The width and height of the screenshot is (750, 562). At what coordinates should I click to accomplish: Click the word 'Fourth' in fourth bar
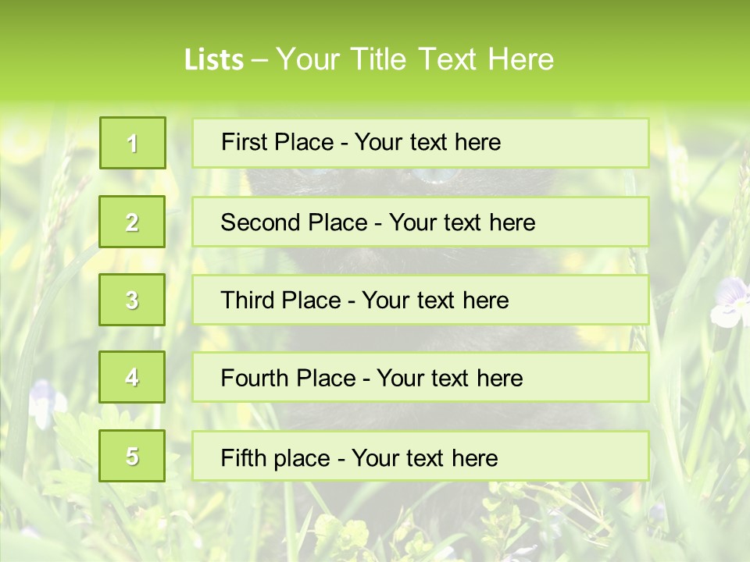coord(254,378)
